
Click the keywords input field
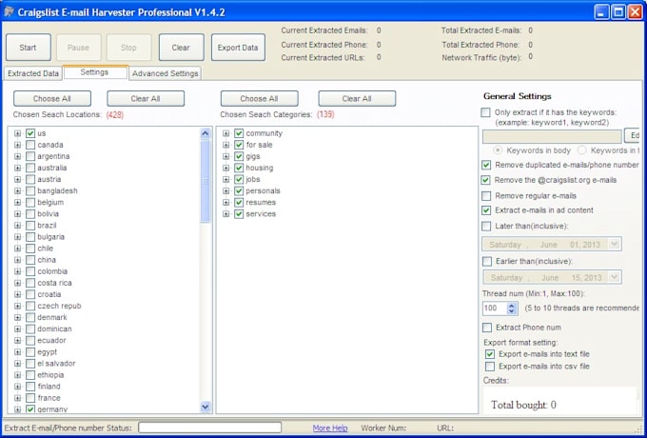coord(552,136)
